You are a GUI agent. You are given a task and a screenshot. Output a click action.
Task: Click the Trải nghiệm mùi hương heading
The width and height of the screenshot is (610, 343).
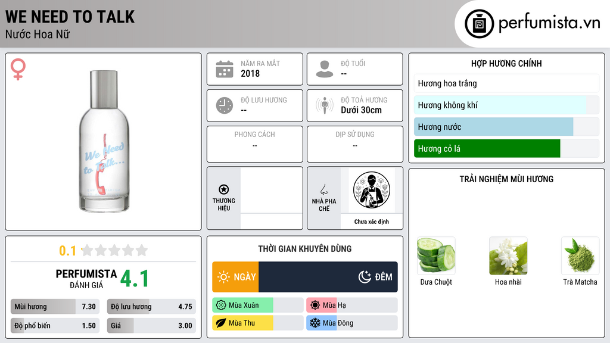coord(506,179)
